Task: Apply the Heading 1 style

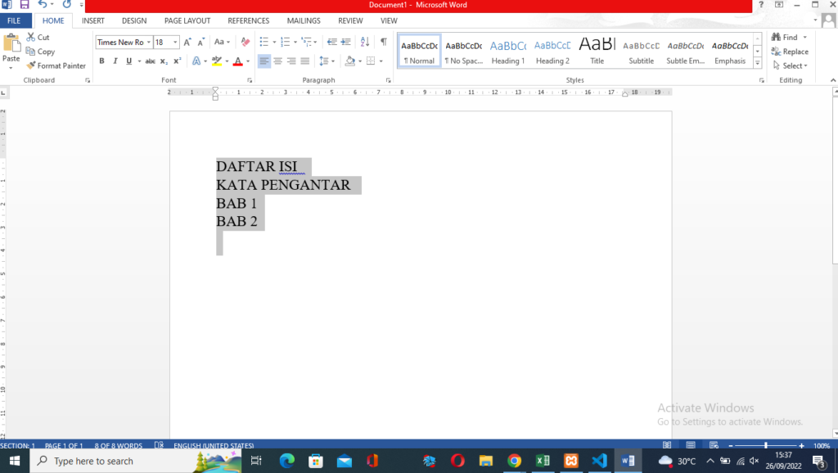Action: click(x=508, y=52)
